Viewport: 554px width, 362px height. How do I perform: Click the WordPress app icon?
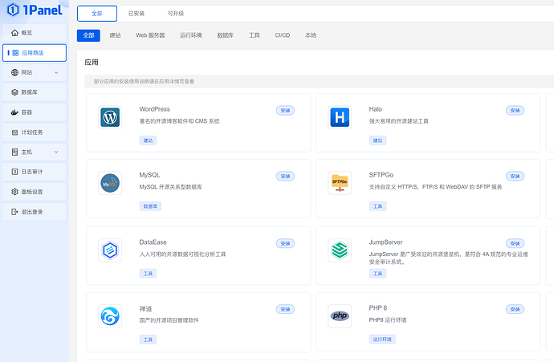pyautogui.click(x=110, y=118)
